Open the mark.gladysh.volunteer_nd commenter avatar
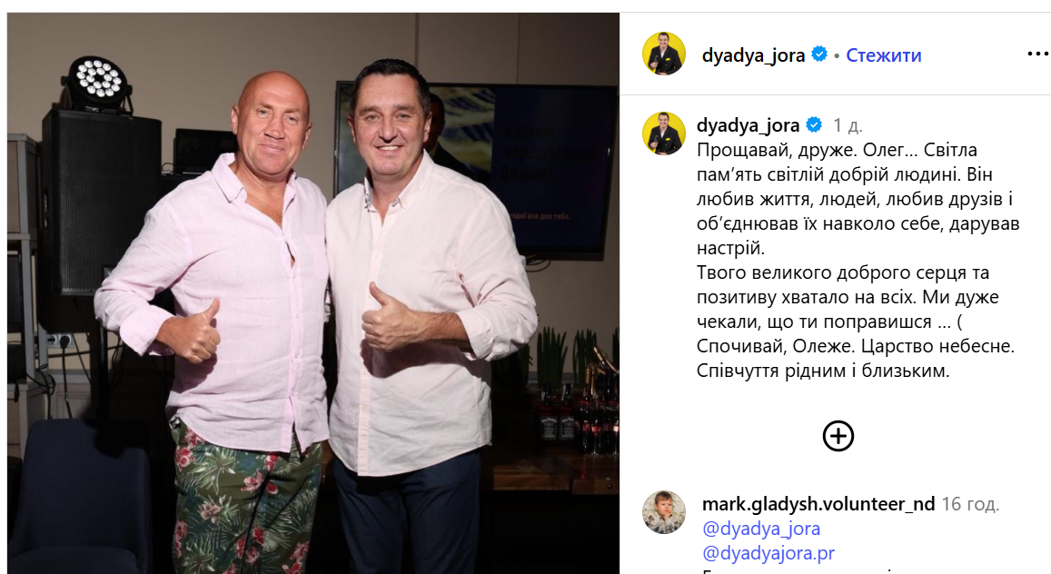This screenshot has height=574, width=1051. tap(664, 511)
